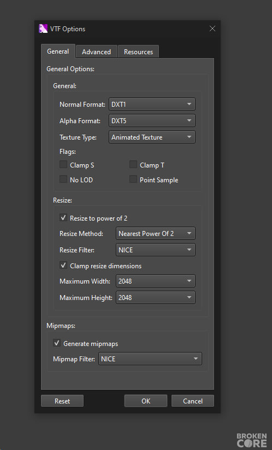Click the "Flags:" label
This screenshot has height=450, width=272.
coord(68,152)
